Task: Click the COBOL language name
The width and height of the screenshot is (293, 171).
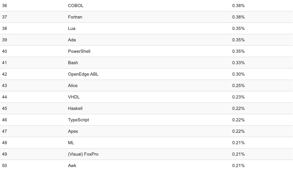Action: [x=76, y=6]
